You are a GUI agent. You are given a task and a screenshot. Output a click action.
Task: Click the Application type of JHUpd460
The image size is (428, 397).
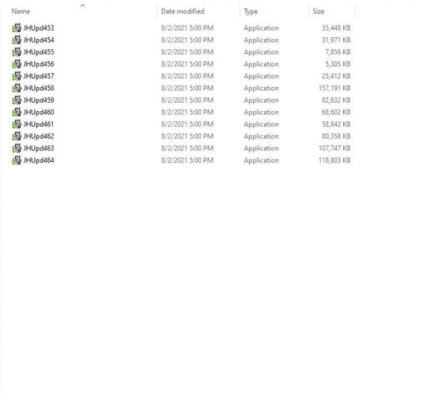(x=261, y=113)
